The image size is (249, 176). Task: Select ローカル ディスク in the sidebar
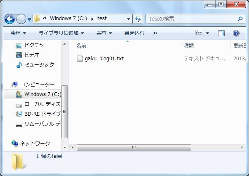click(x=42, y=104)
